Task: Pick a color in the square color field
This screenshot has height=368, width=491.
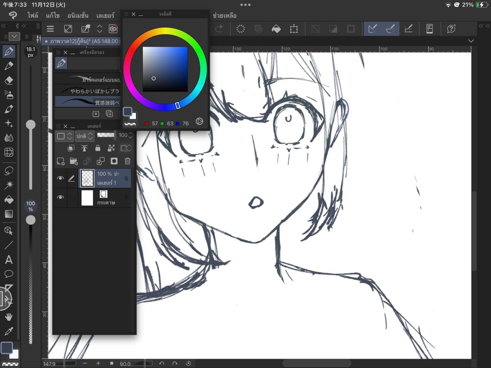Action: [x=165, y=69]
